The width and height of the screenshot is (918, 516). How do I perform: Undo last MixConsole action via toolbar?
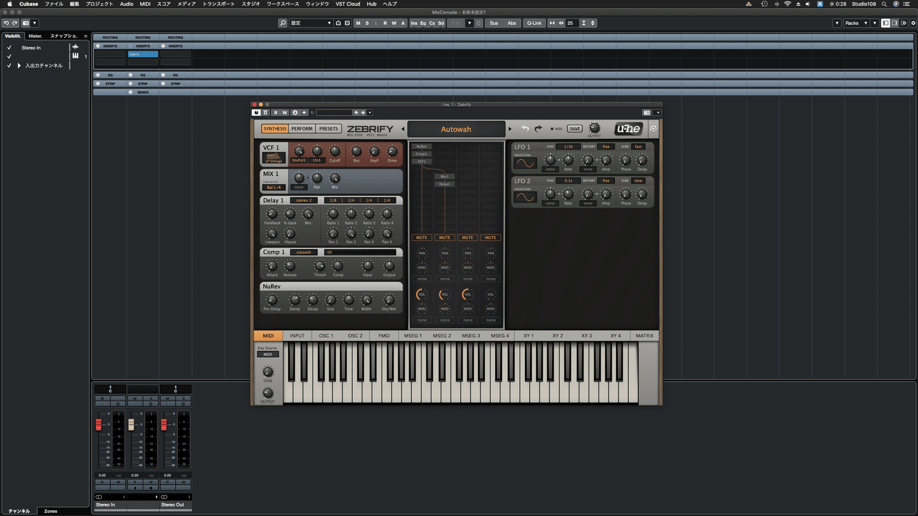tap(6, 23)
